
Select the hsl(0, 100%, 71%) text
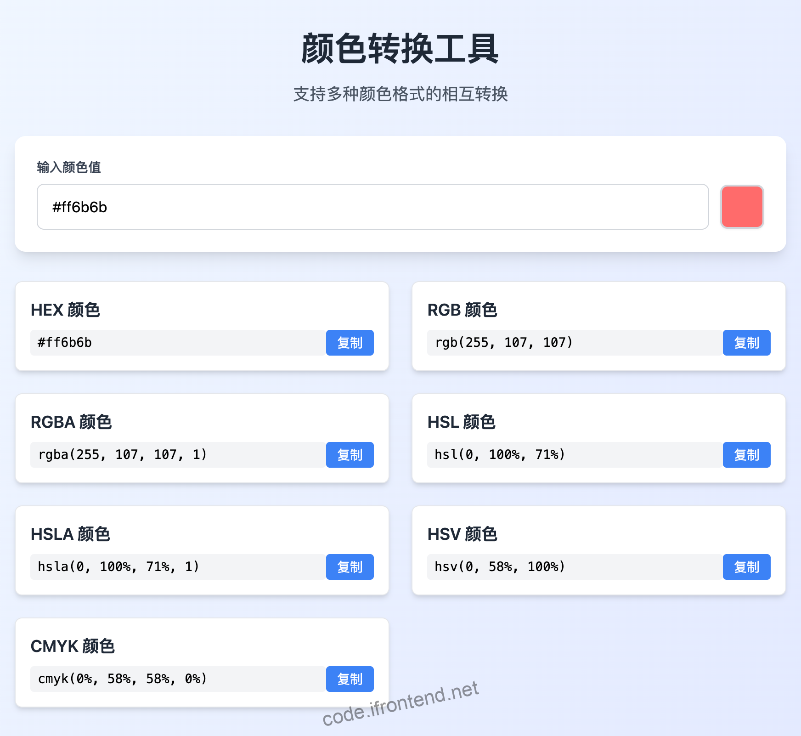[x=499, y=454]
